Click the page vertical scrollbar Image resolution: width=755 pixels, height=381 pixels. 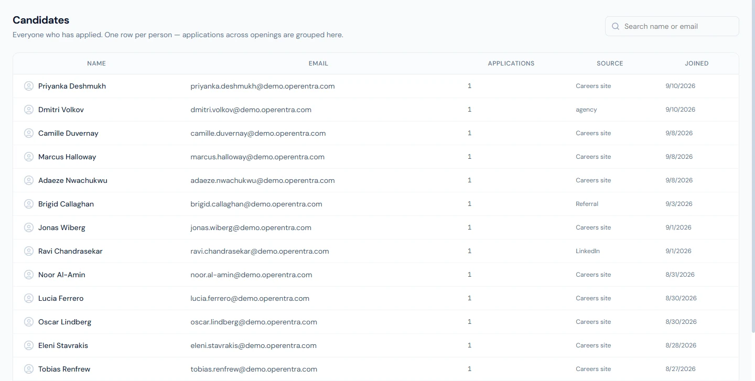click(753, 166)
